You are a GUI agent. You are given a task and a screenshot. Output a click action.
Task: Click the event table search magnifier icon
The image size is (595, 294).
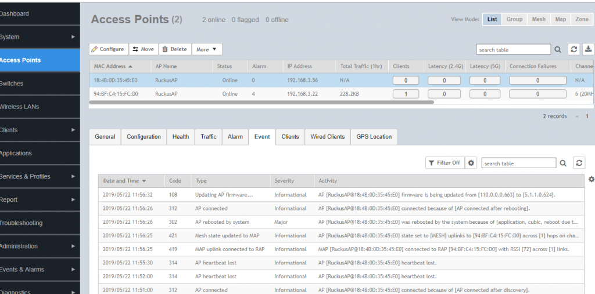coord(563,164)
